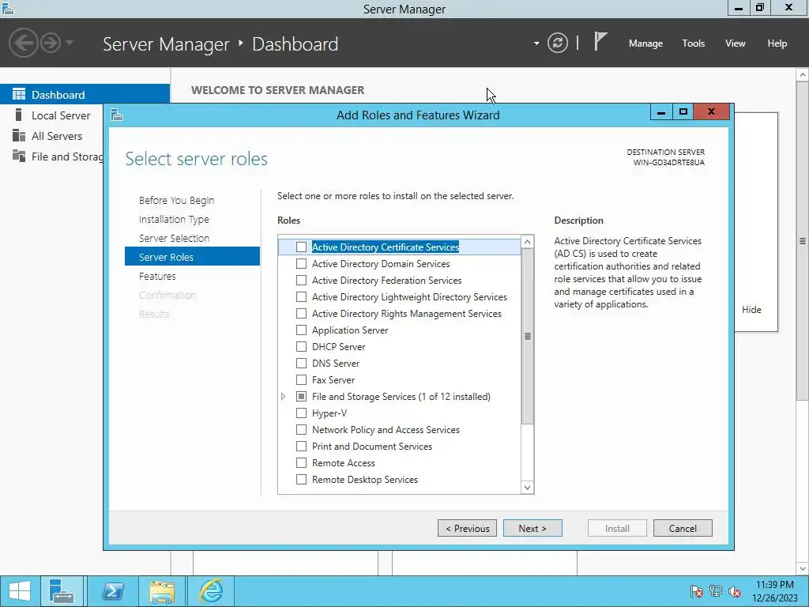The height and width of the screenshot is (607, 809).
Task: Open the notifications flag
Action: coord(600,41)
